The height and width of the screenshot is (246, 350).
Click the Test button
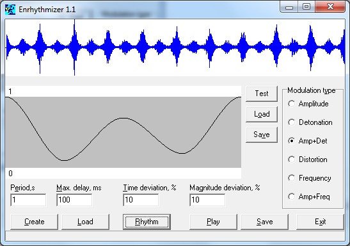(262, 94)
